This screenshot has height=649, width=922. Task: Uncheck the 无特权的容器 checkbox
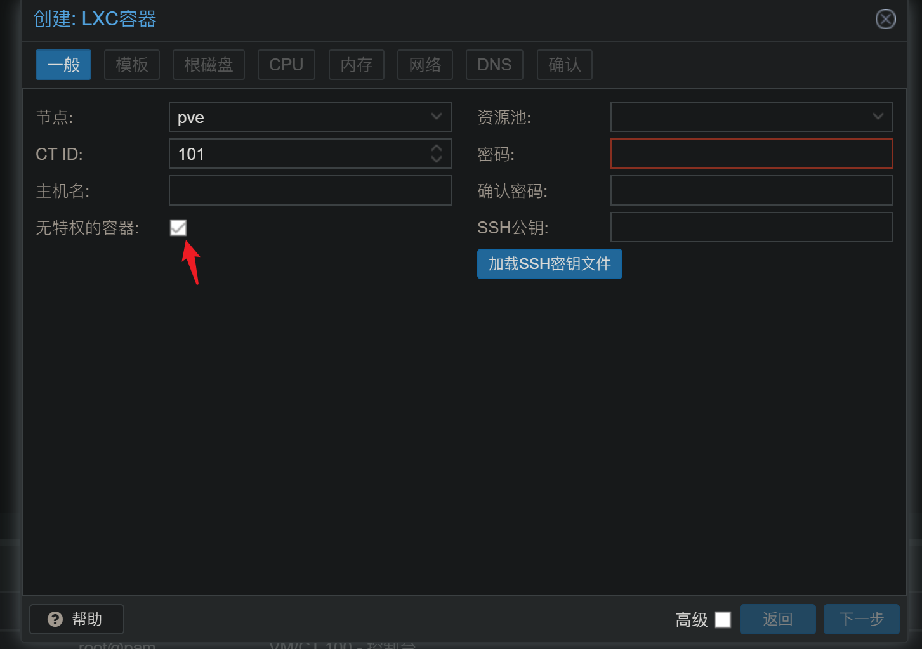[178, 228]
